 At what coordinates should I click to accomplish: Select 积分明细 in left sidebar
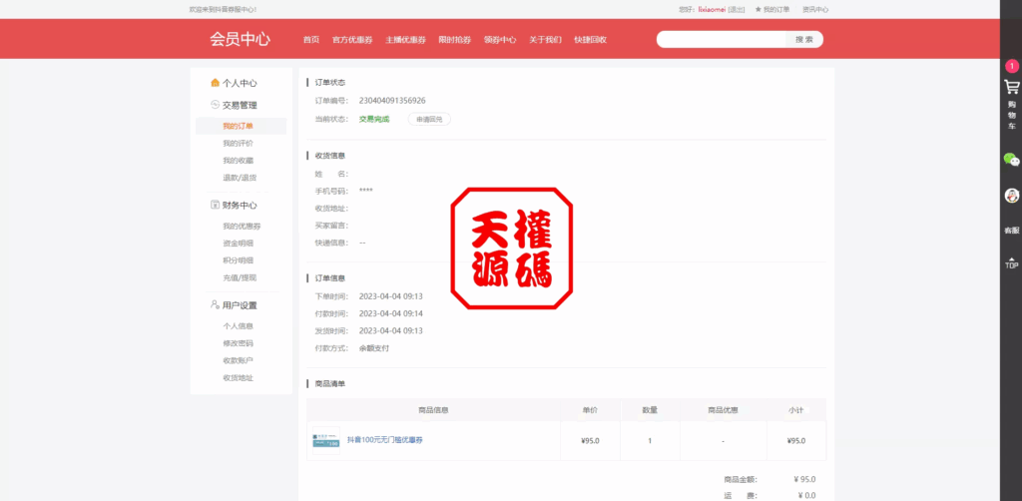click(238, 260)
